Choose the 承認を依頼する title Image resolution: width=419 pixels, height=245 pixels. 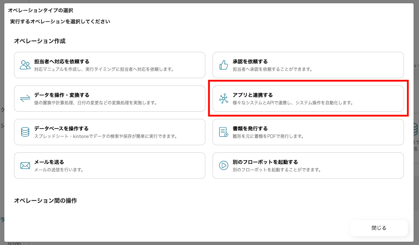coord(250,62)
